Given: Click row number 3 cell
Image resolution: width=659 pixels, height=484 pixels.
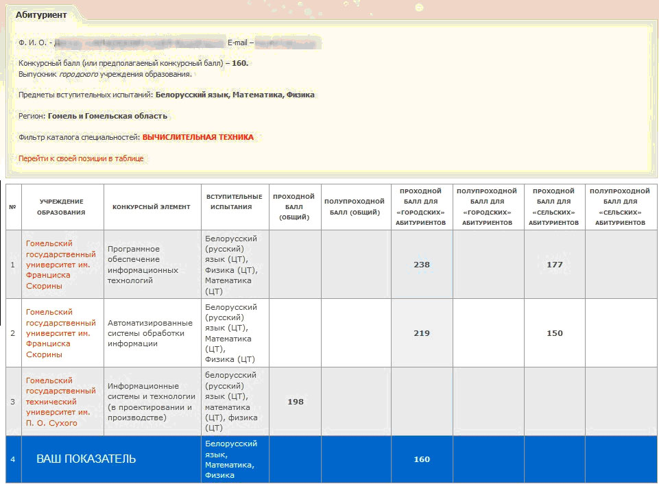Looking at the screenshot, I should point(12,402).
